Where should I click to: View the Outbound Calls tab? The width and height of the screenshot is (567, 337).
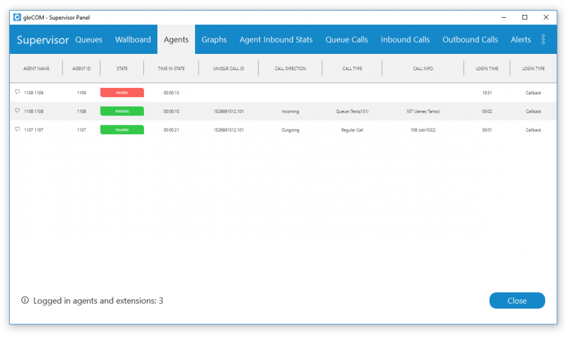coord(470,40)
